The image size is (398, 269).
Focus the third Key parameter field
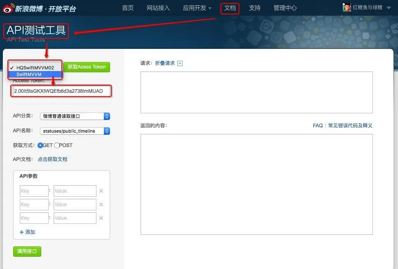(x=34, y=218)
